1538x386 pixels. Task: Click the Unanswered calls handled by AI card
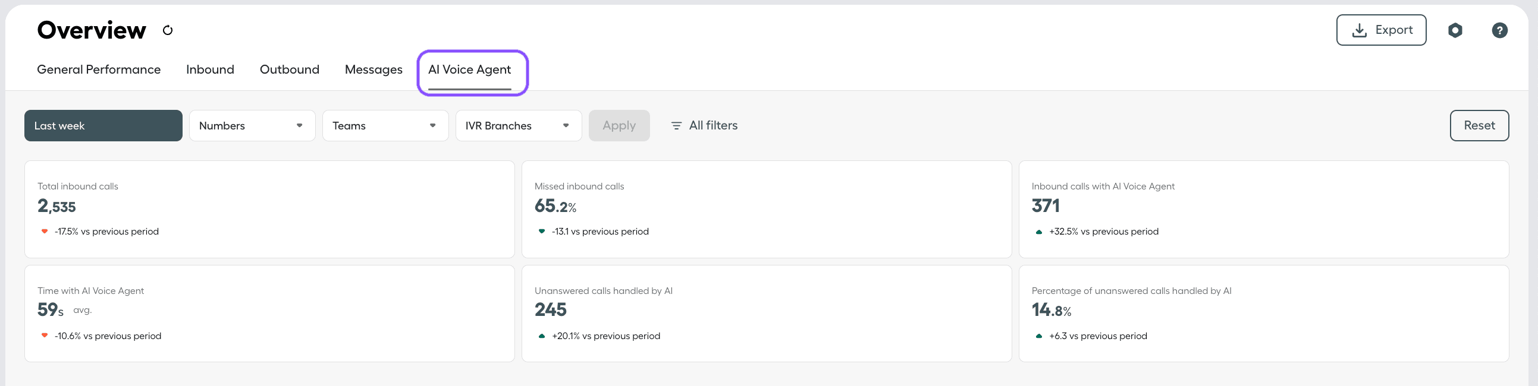(x=766, y=313)
